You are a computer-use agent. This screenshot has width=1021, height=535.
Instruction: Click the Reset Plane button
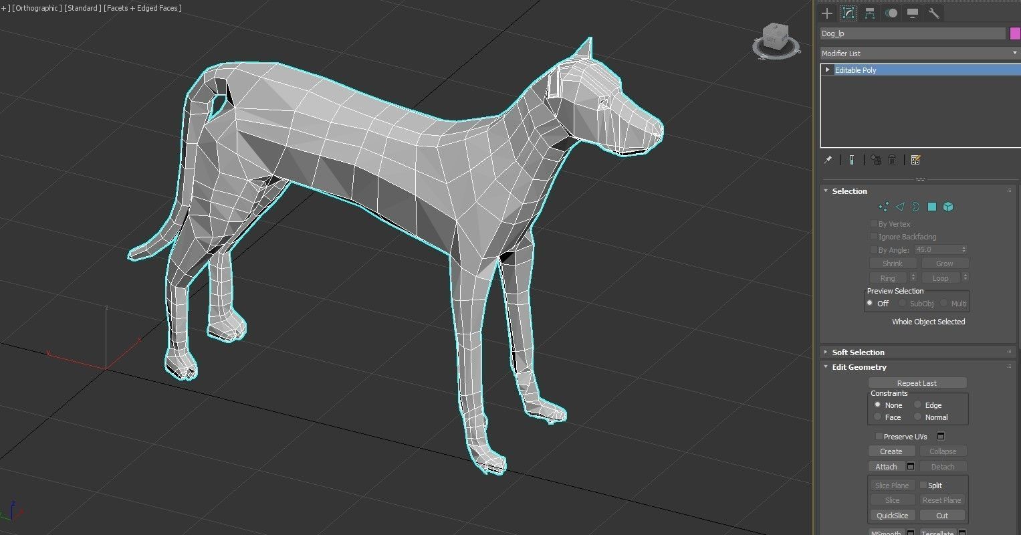[941, 500]
